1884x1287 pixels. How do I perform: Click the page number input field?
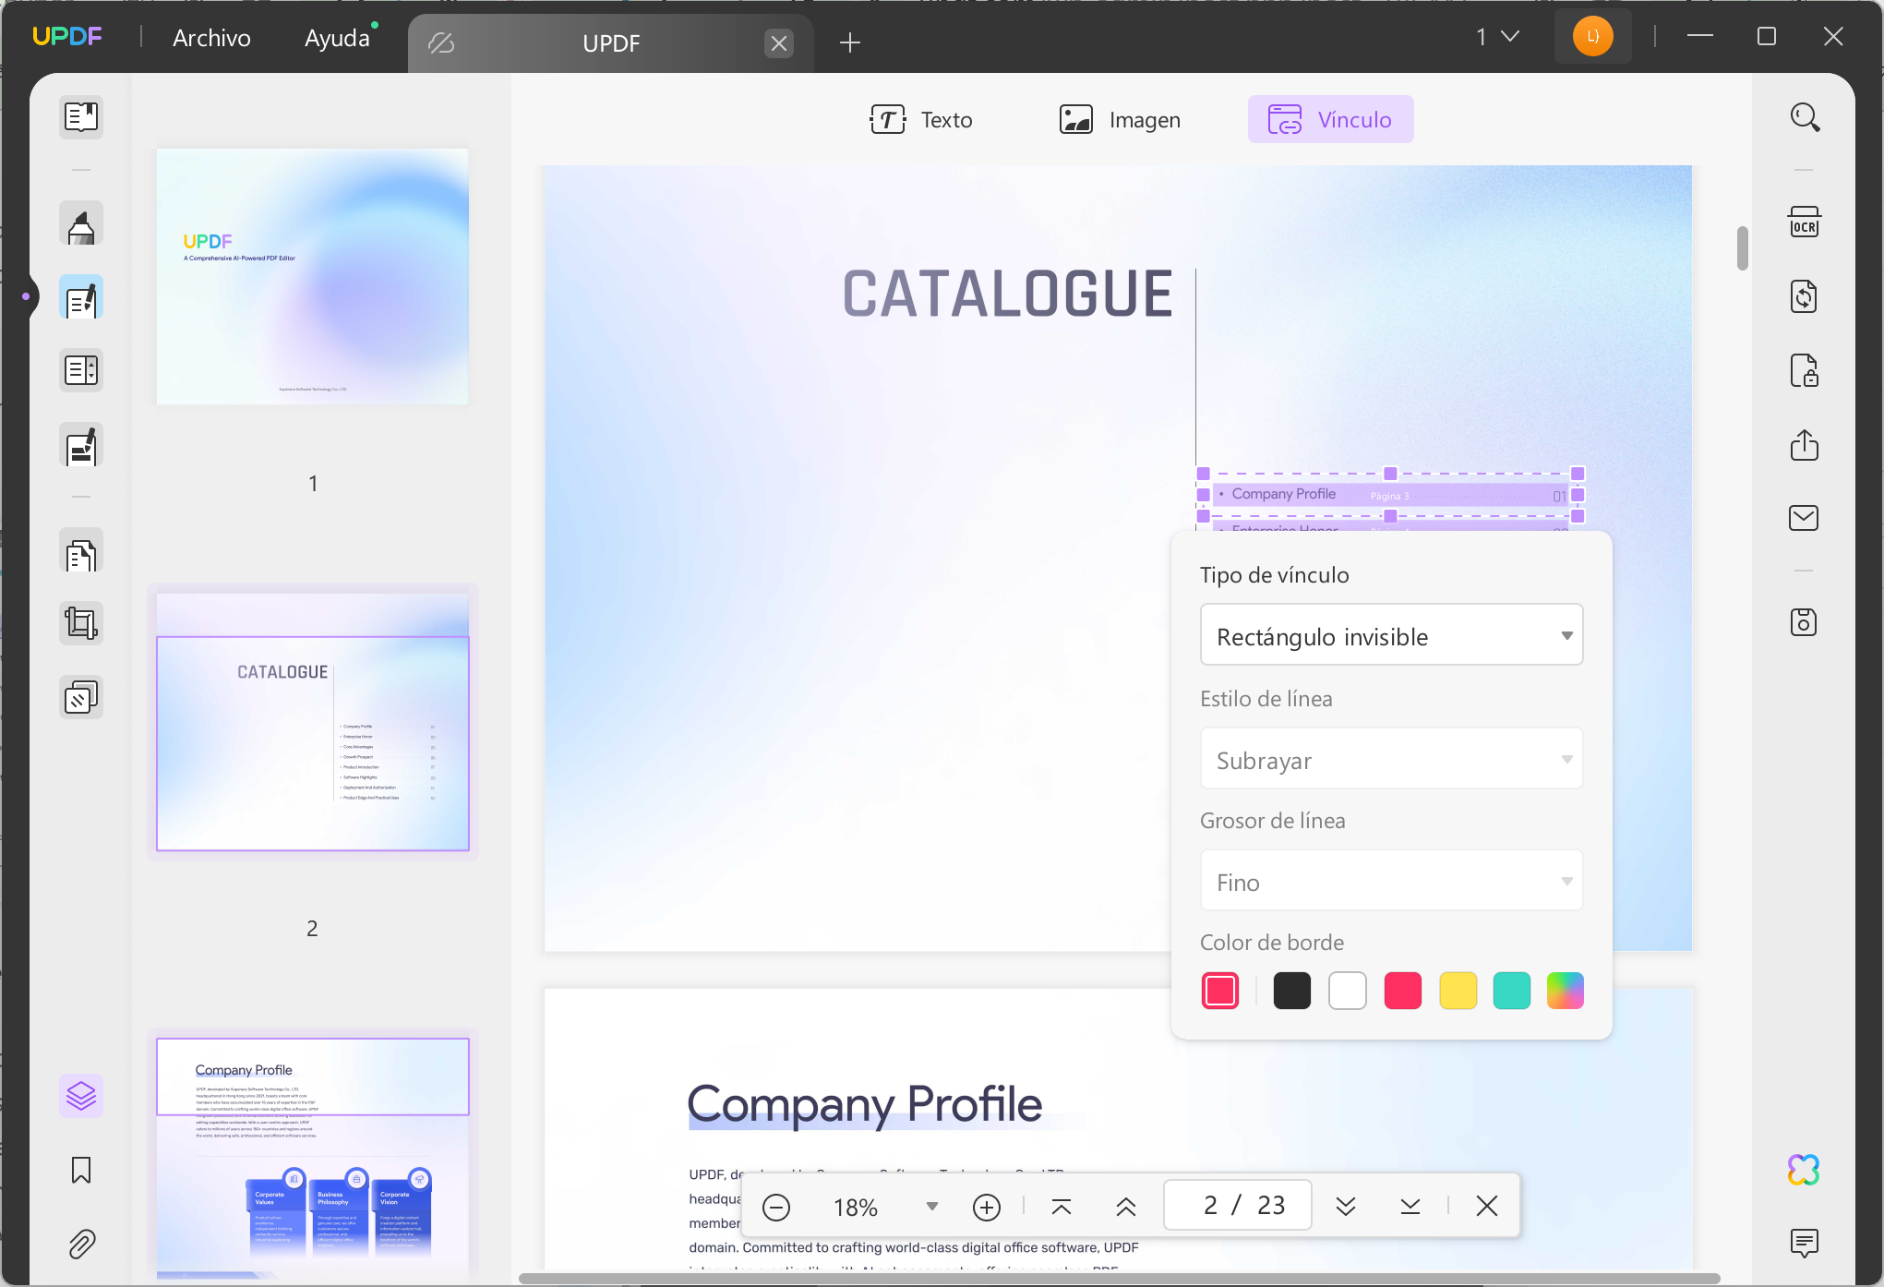pos(1237,1205)
